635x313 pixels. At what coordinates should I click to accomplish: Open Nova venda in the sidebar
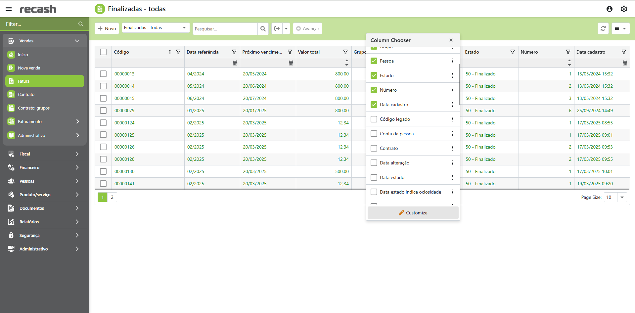pos(29,68)
